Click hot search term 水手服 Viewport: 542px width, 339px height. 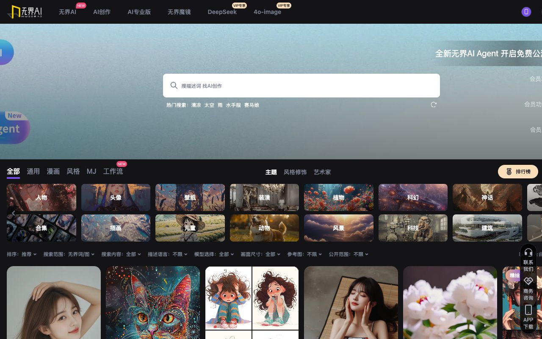[x=233, y=105]
